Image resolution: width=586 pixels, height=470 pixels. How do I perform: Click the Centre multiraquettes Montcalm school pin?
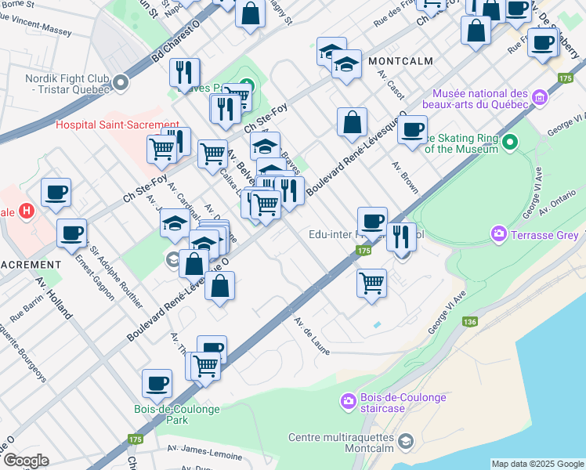coord(406,442)
